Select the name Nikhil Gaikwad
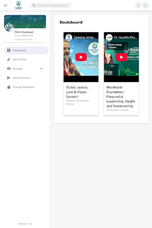Screen dimensions: 152x228 click(x=24, y=32)
